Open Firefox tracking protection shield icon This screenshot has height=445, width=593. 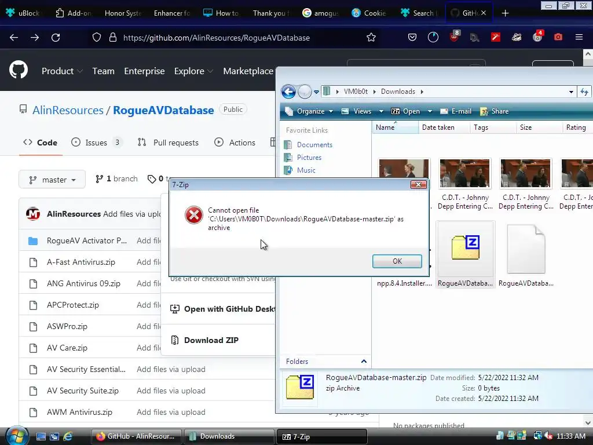pos(97,38)
